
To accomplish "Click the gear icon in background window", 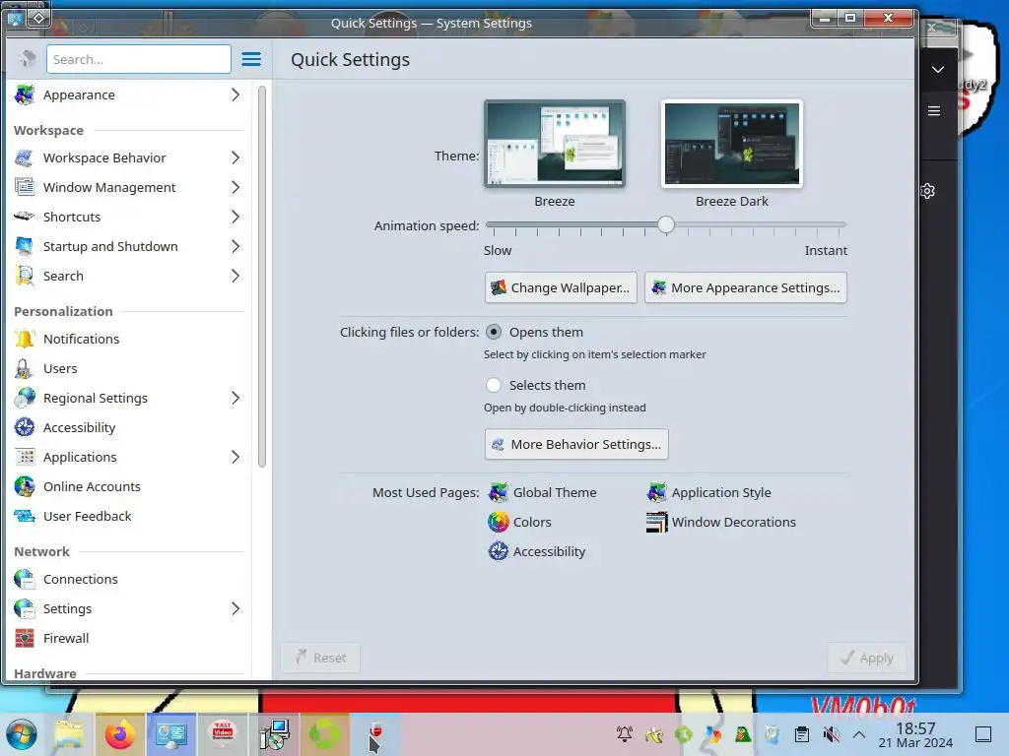I will click(927, 191).
